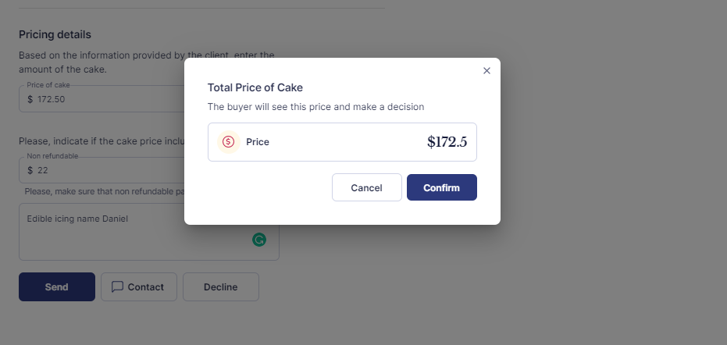Click the buyer will see this price text
This screenshot has height=345, width=727.
[315, 107]
